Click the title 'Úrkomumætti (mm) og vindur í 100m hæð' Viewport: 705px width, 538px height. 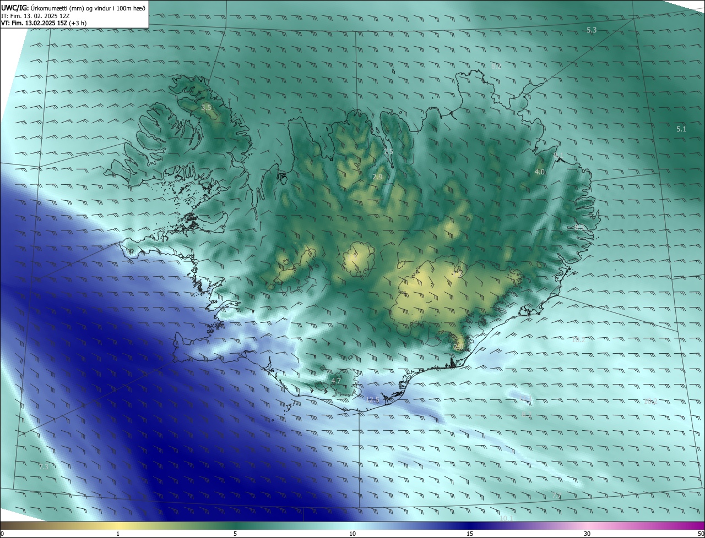[x=88, y=7]
